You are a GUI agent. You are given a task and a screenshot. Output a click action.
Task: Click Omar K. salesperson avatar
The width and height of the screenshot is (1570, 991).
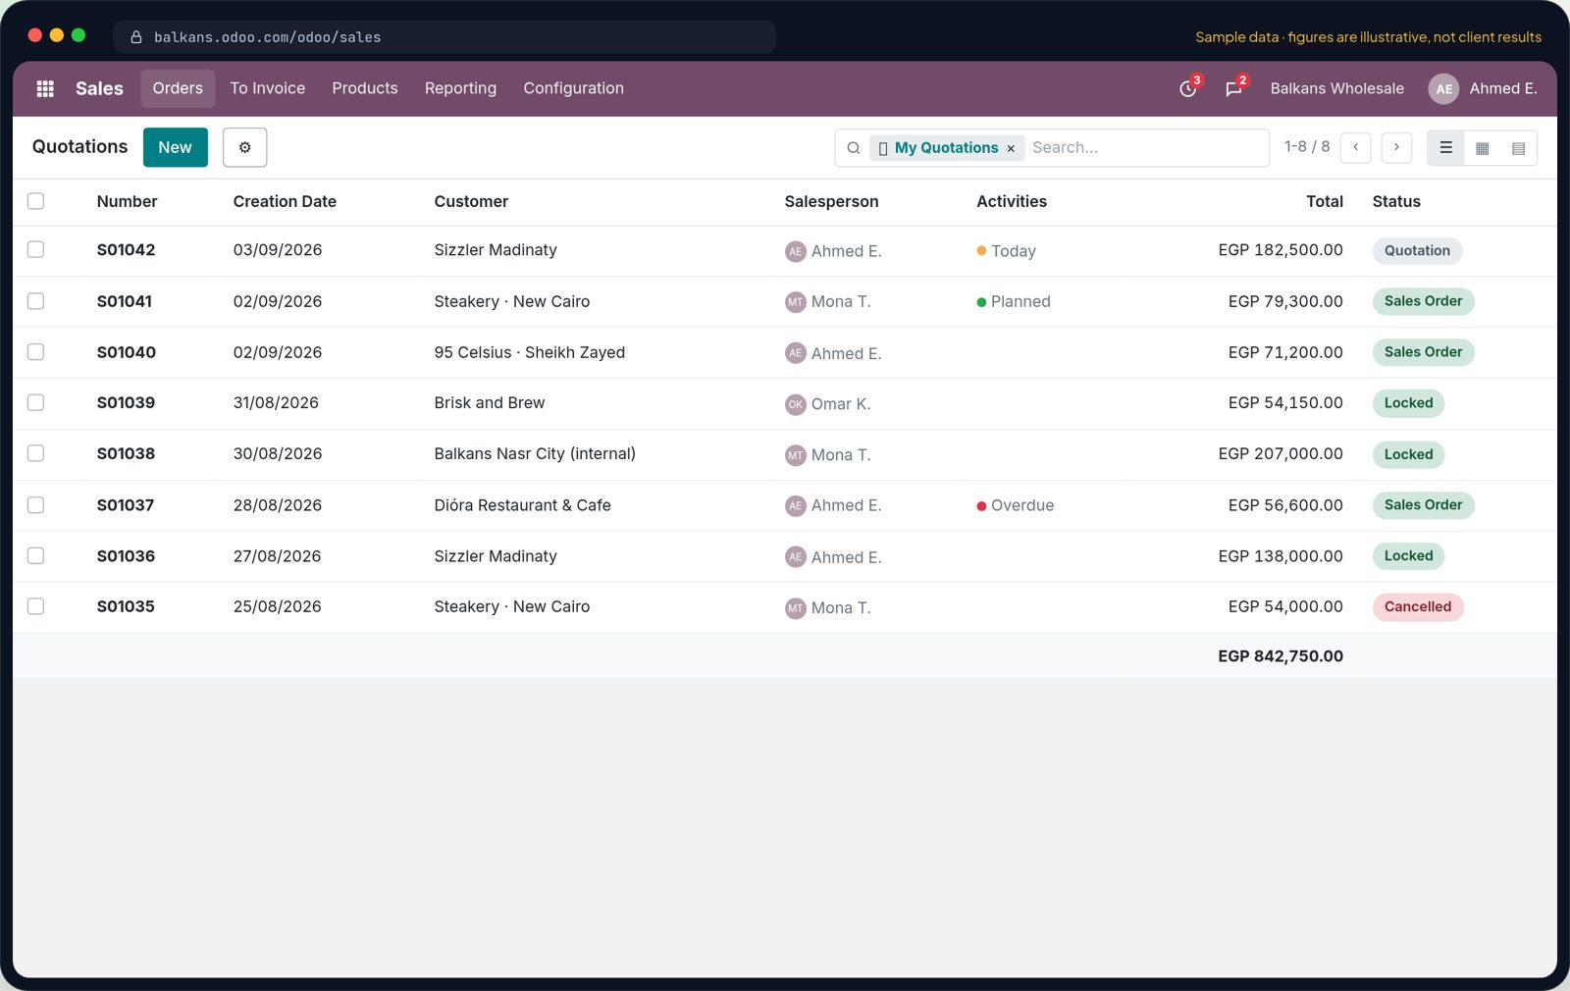click(796, 404)
